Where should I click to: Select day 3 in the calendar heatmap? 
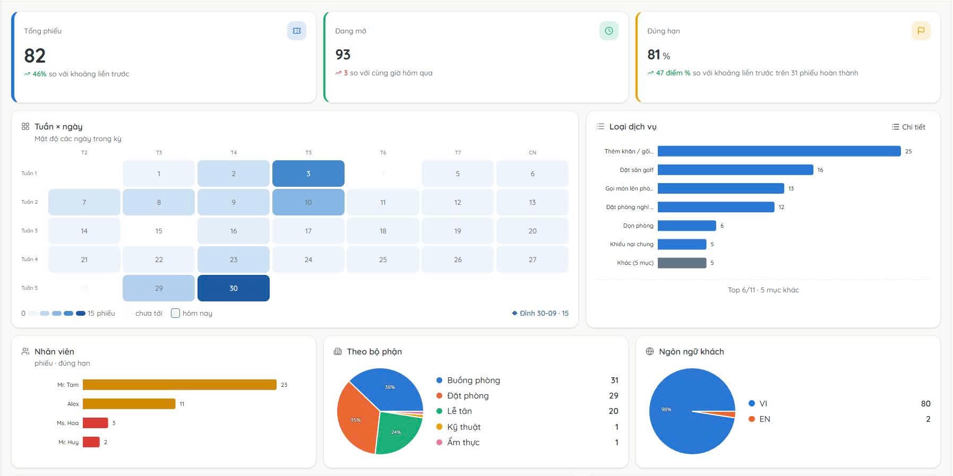pyautogui.click(x=308, y=174)
